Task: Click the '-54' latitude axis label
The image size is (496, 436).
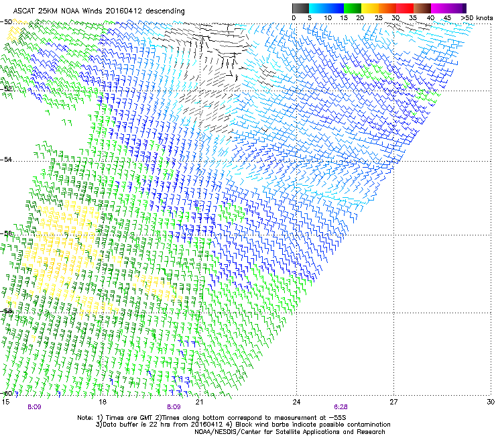Action: pyautogui.click(x=6, y=159)
